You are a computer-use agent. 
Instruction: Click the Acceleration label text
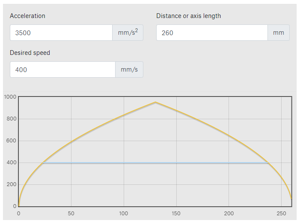click(27, 16)
